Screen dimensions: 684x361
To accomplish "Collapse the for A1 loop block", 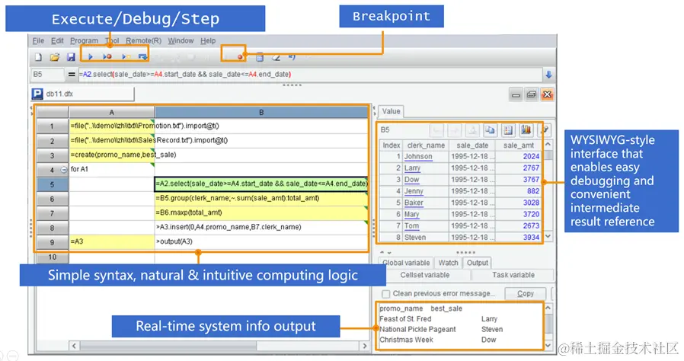I will (x=64, y=170).
